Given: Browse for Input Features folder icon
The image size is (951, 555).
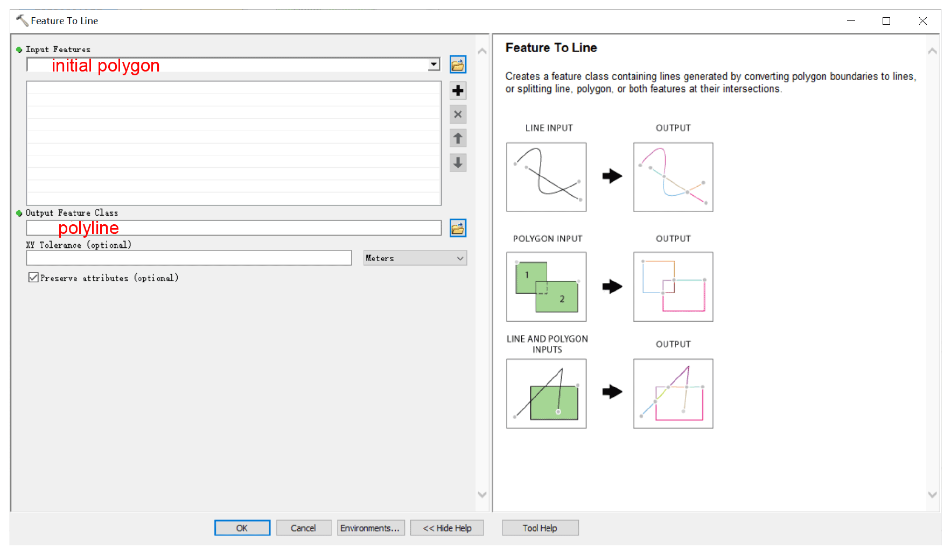Looking at the screenshot, I should point(458,65).
